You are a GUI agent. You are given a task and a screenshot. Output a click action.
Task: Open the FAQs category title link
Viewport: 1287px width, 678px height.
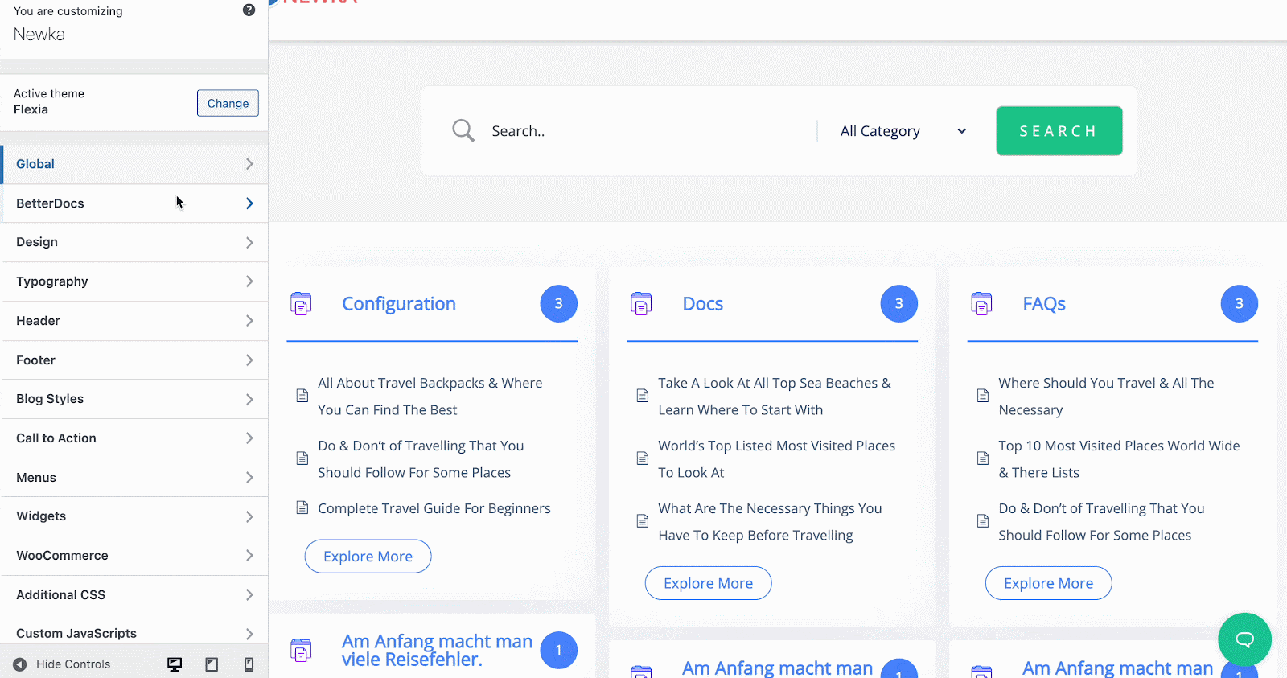point(1044,304)
